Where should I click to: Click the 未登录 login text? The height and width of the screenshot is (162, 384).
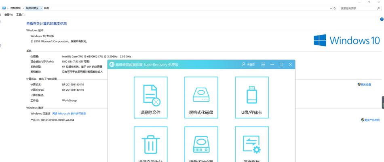pos(251,64)
